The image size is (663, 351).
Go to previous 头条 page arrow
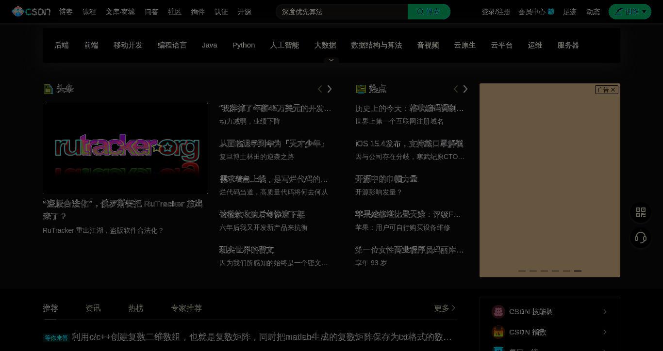(x=320, y=89)
